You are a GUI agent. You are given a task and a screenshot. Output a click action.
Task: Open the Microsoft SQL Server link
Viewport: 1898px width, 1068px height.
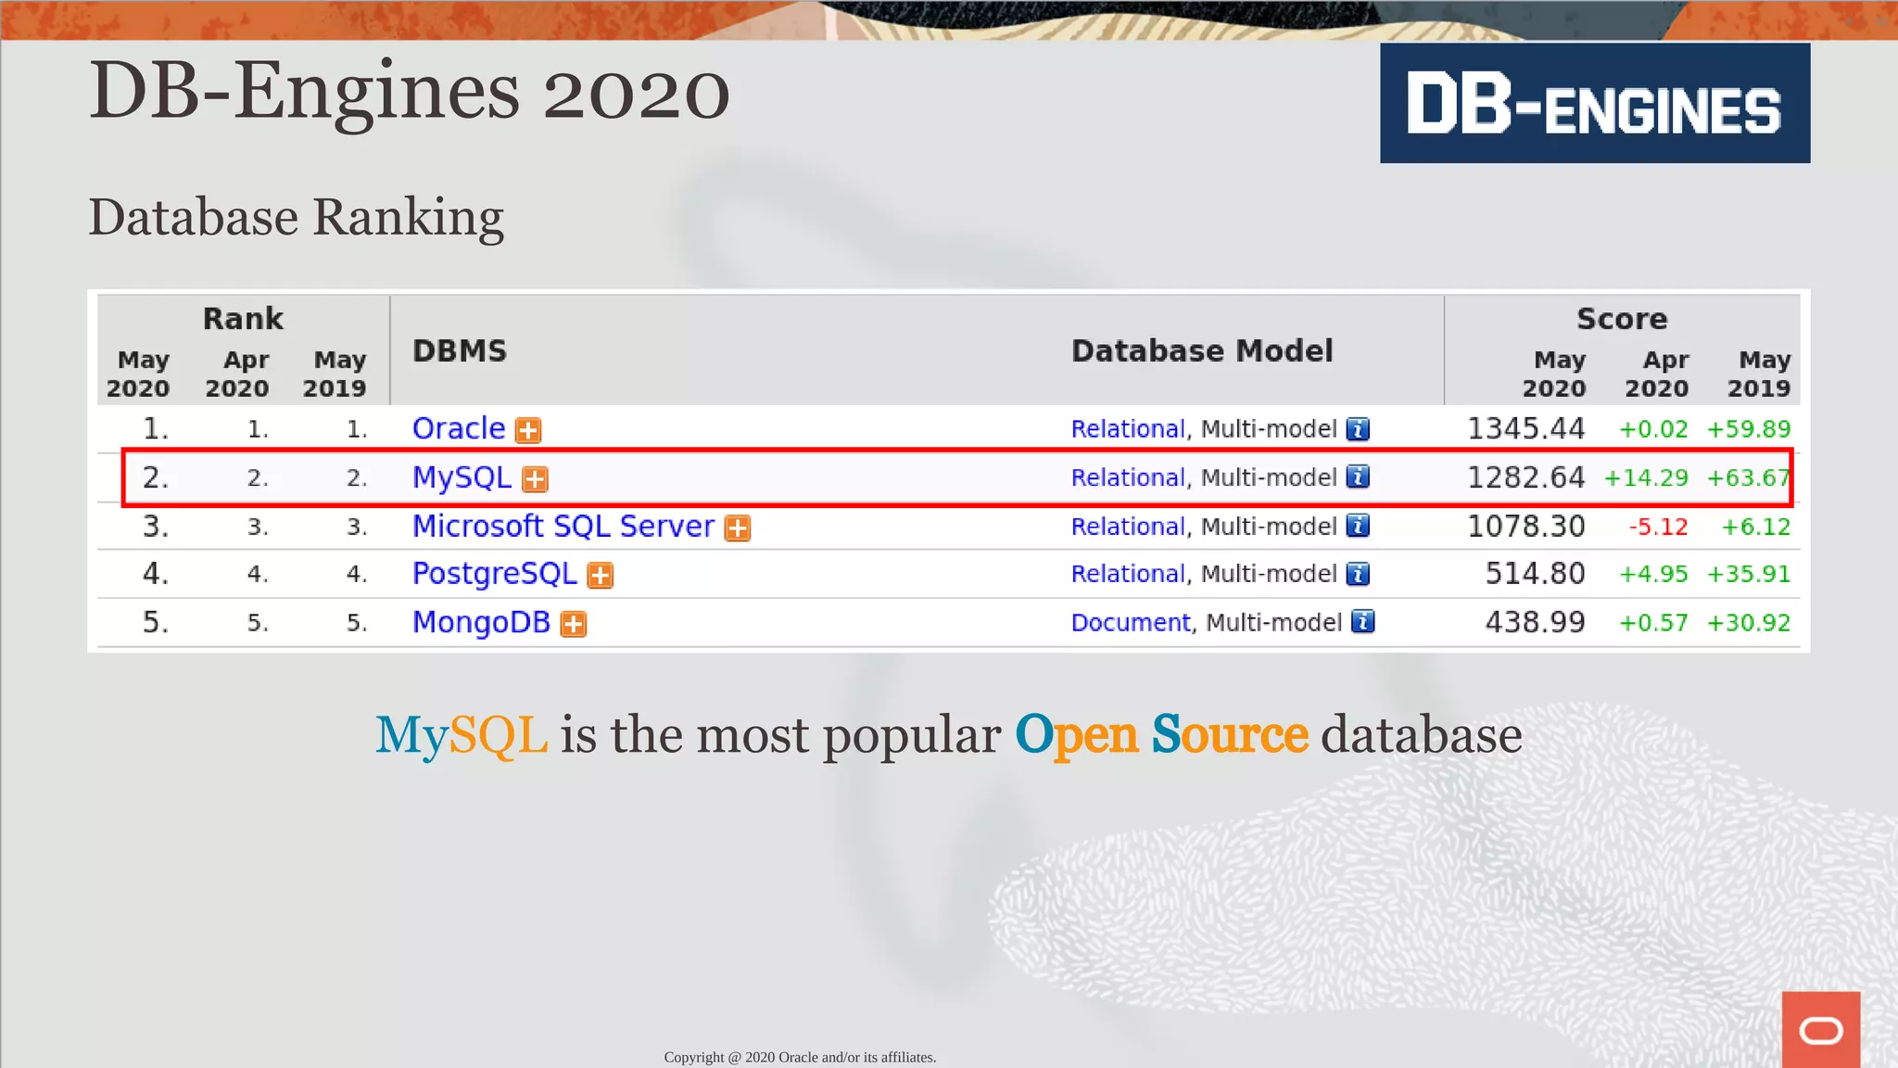(563, 527)
